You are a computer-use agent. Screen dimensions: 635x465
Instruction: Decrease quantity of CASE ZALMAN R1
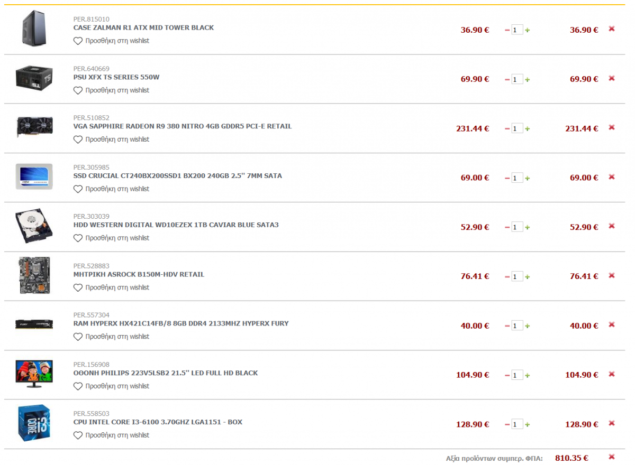[507, 30]
